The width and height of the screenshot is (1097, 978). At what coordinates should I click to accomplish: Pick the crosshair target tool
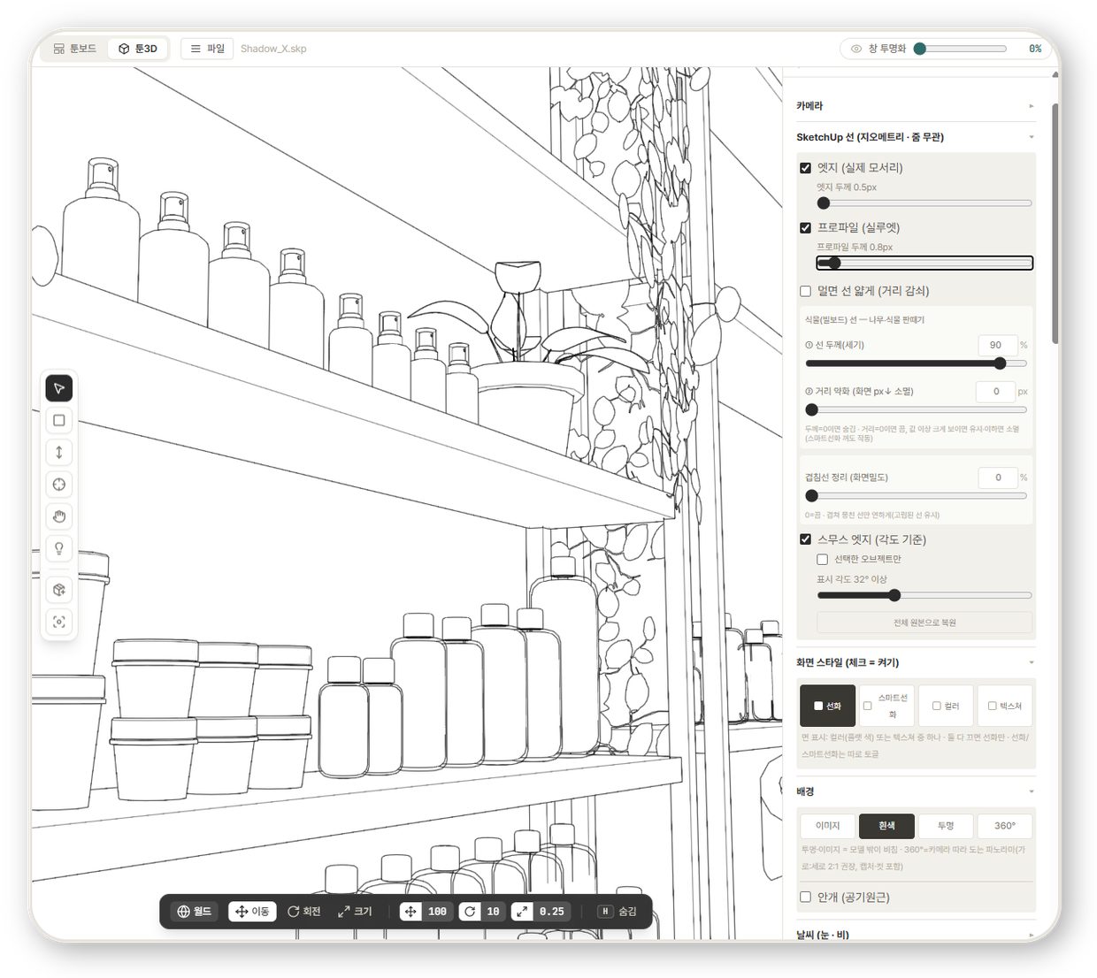tap(59, 484)
